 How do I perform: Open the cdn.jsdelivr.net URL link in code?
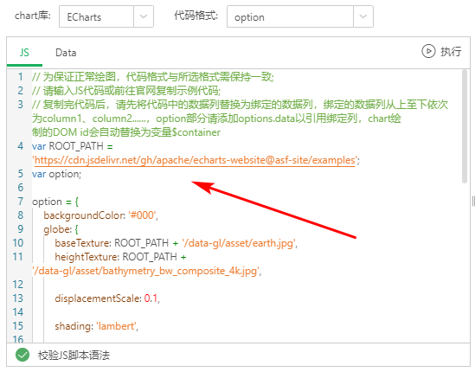coord(195,160)
